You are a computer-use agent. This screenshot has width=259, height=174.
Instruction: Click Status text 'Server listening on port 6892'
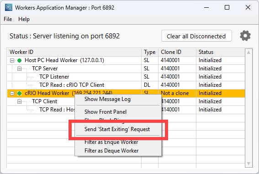pyautogui.click(x=76, y=36)
